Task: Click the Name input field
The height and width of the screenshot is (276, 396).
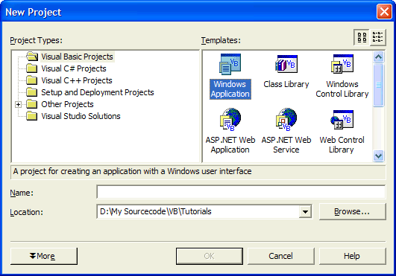Action: (x=241, y=192)
